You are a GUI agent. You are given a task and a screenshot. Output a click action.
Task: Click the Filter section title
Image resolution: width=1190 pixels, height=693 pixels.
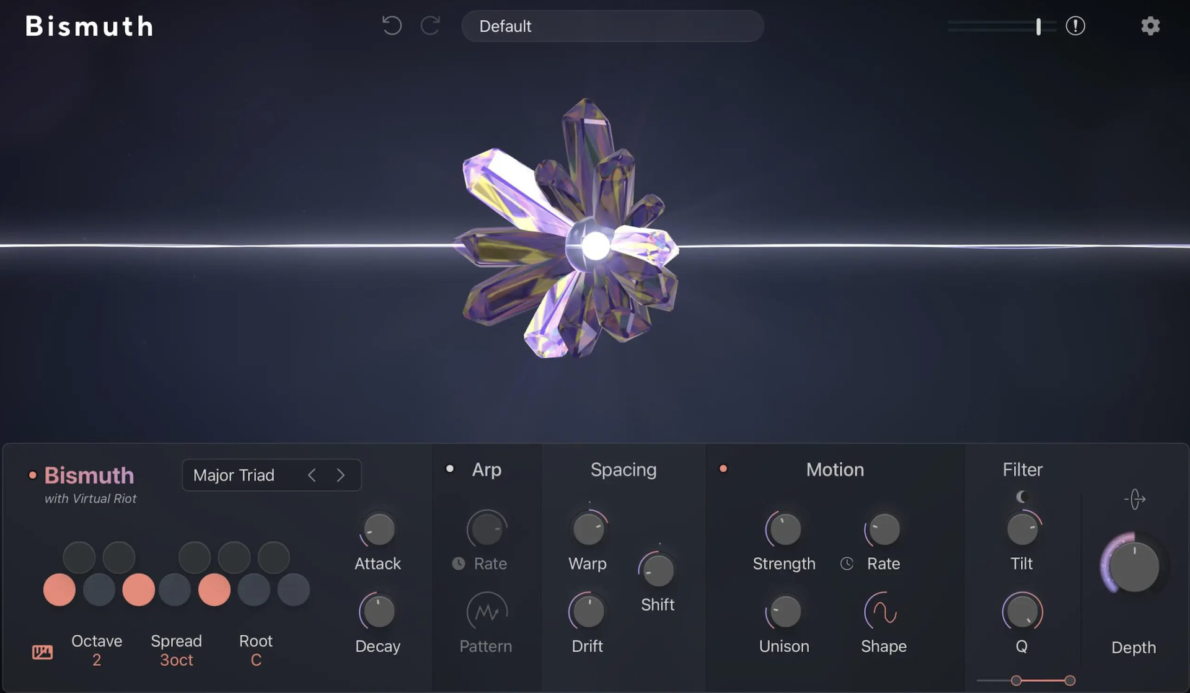[x=1023, y=470]
